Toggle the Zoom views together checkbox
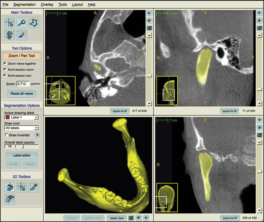The height and width of the screenshot is (222, 264). coord(5,63)
